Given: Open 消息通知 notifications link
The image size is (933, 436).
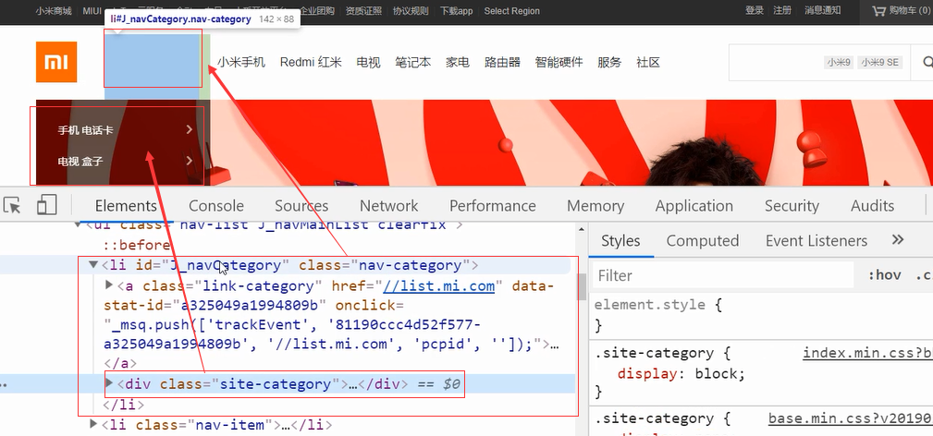Looking at the screenshot, I should point(823,10).
